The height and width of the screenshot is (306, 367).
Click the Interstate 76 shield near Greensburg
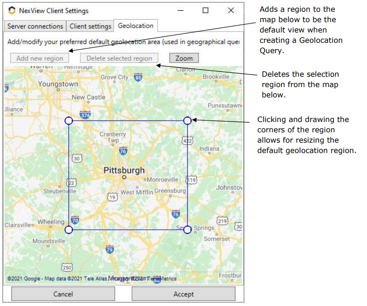[175, 214]
